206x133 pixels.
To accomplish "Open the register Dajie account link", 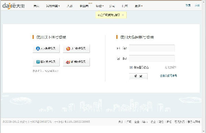I will [x=168, y=76].
